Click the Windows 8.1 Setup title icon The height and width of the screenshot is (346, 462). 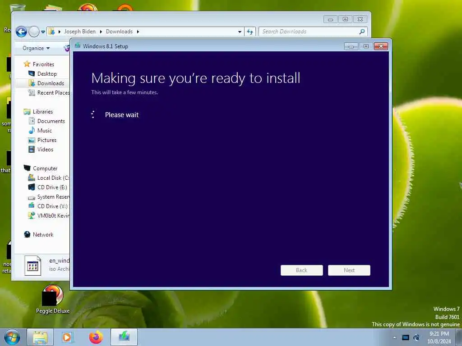pyautogui.click(x=78, y=46)
